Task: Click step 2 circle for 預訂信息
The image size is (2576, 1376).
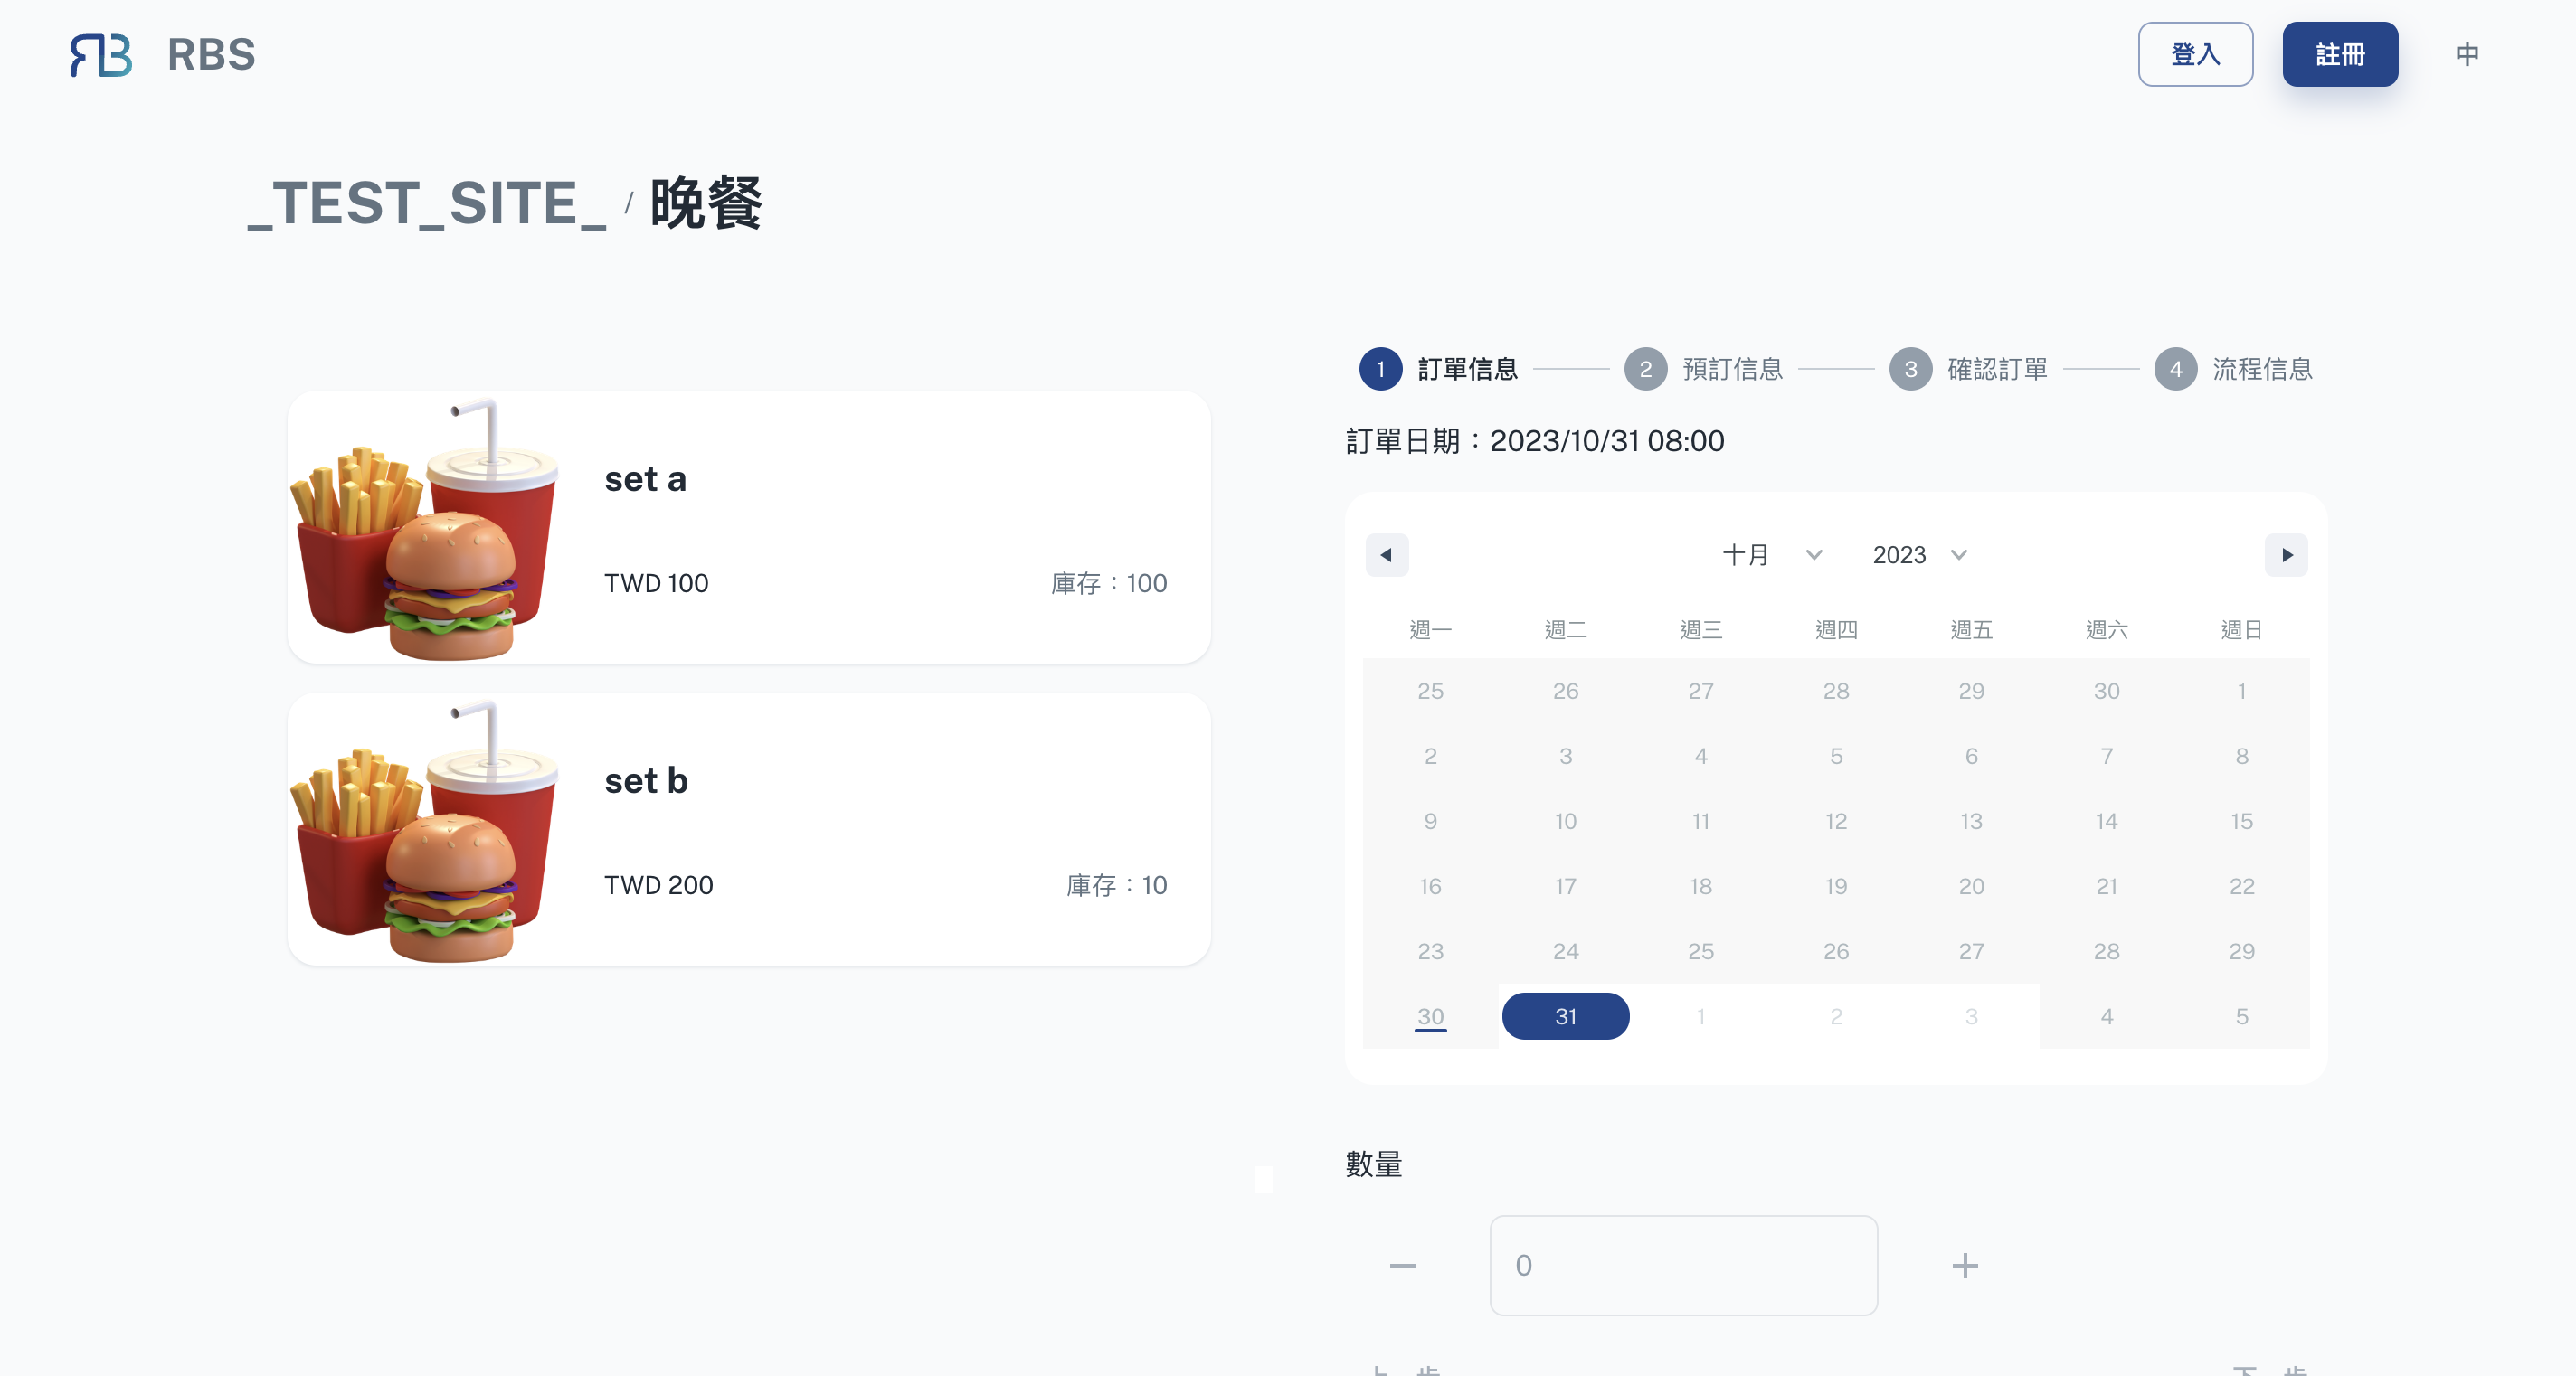Action: 1645,369
